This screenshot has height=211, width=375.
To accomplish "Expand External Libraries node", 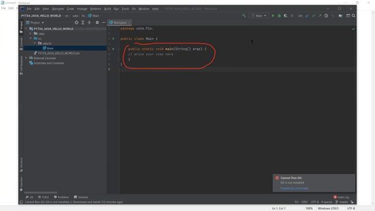I will coord(26,58).
